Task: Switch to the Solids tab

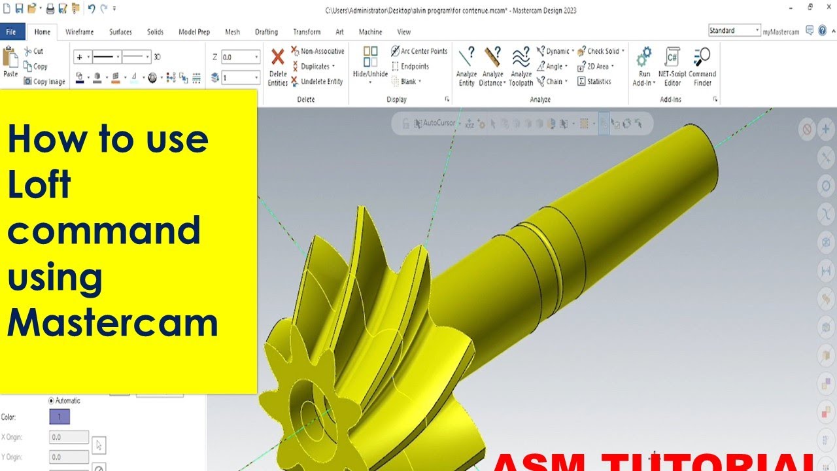Action: [x=155, y=31]
